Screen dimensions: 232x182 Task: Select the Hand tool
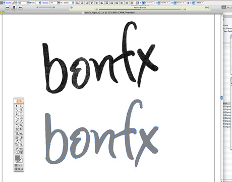[17, 153]
